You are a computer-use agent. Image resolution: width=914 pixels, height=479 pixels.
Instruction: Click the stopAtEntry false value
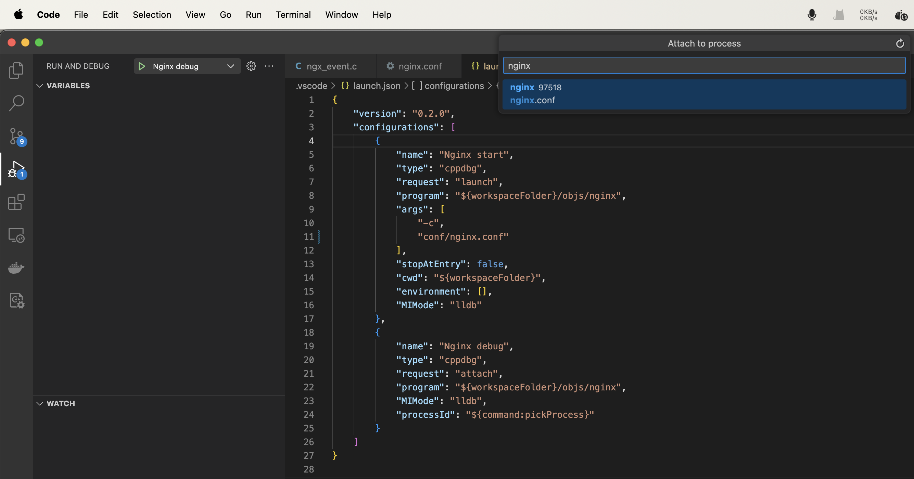[x=490, y=264]
